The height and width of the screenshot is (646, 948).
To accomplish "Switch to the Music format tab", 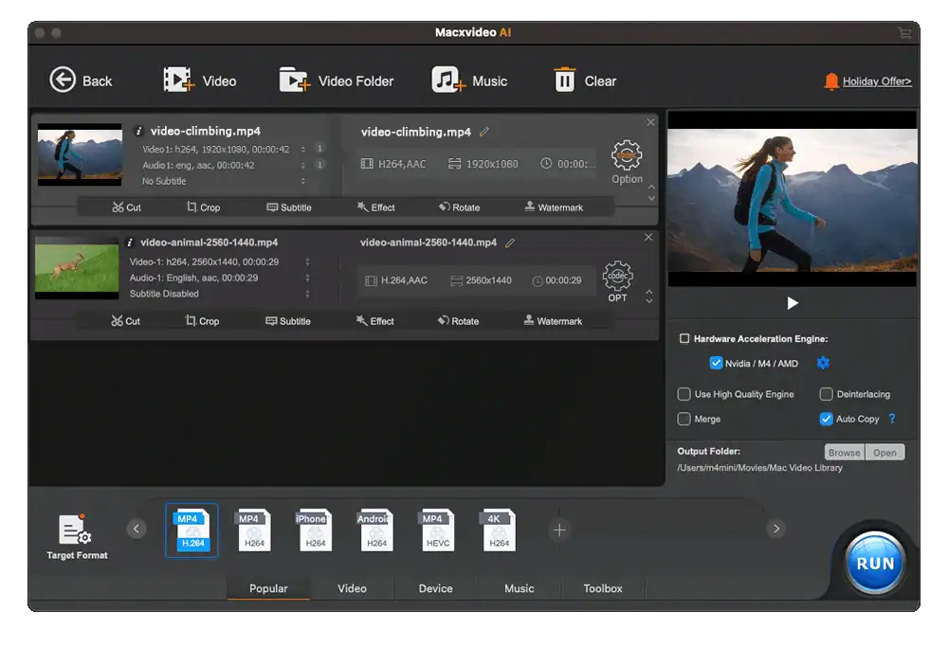I will (x=519, y=588).
